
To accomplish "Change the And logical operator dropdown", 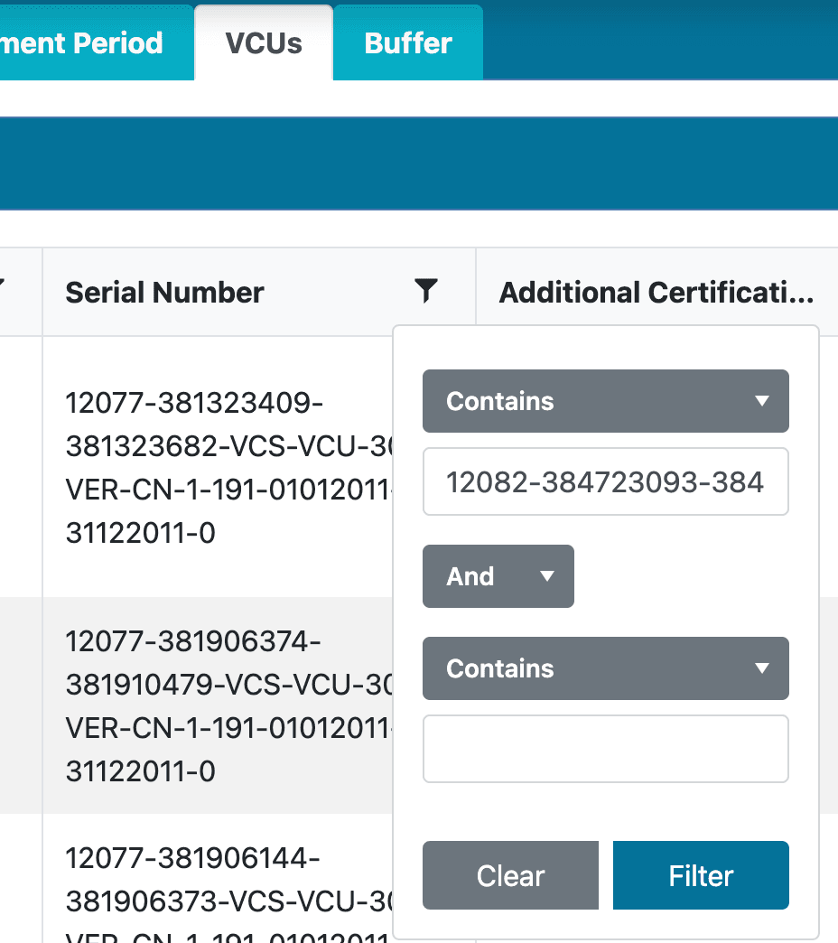I will 498,575.
